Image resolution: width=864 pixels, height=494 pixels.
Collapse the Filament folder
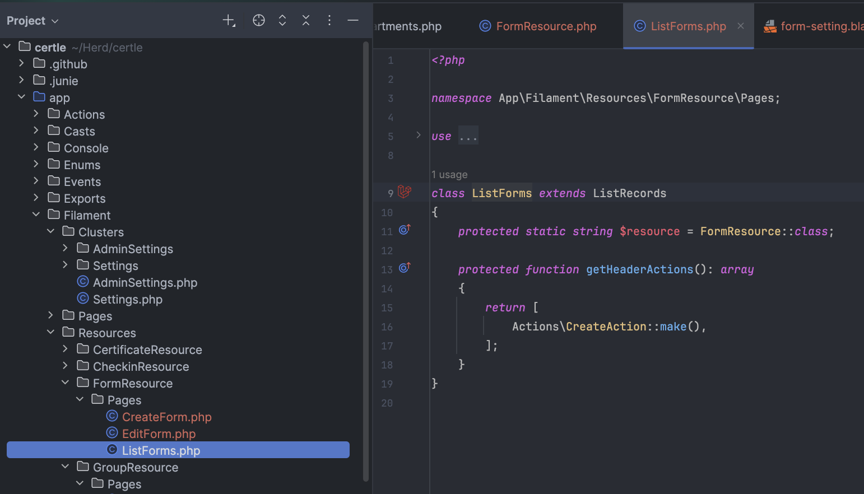click(x=36, y=215)
